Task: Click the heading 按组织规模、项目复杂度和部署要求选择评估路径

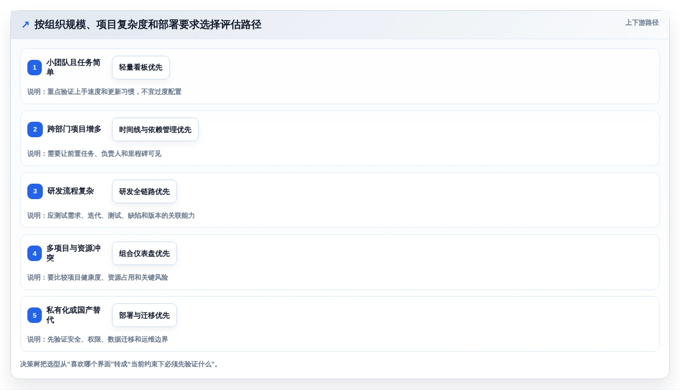Action: pos(148,25)
